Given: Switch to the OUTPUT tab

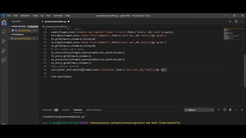Looking at the screenshot, I should click(x=66, y=110).
